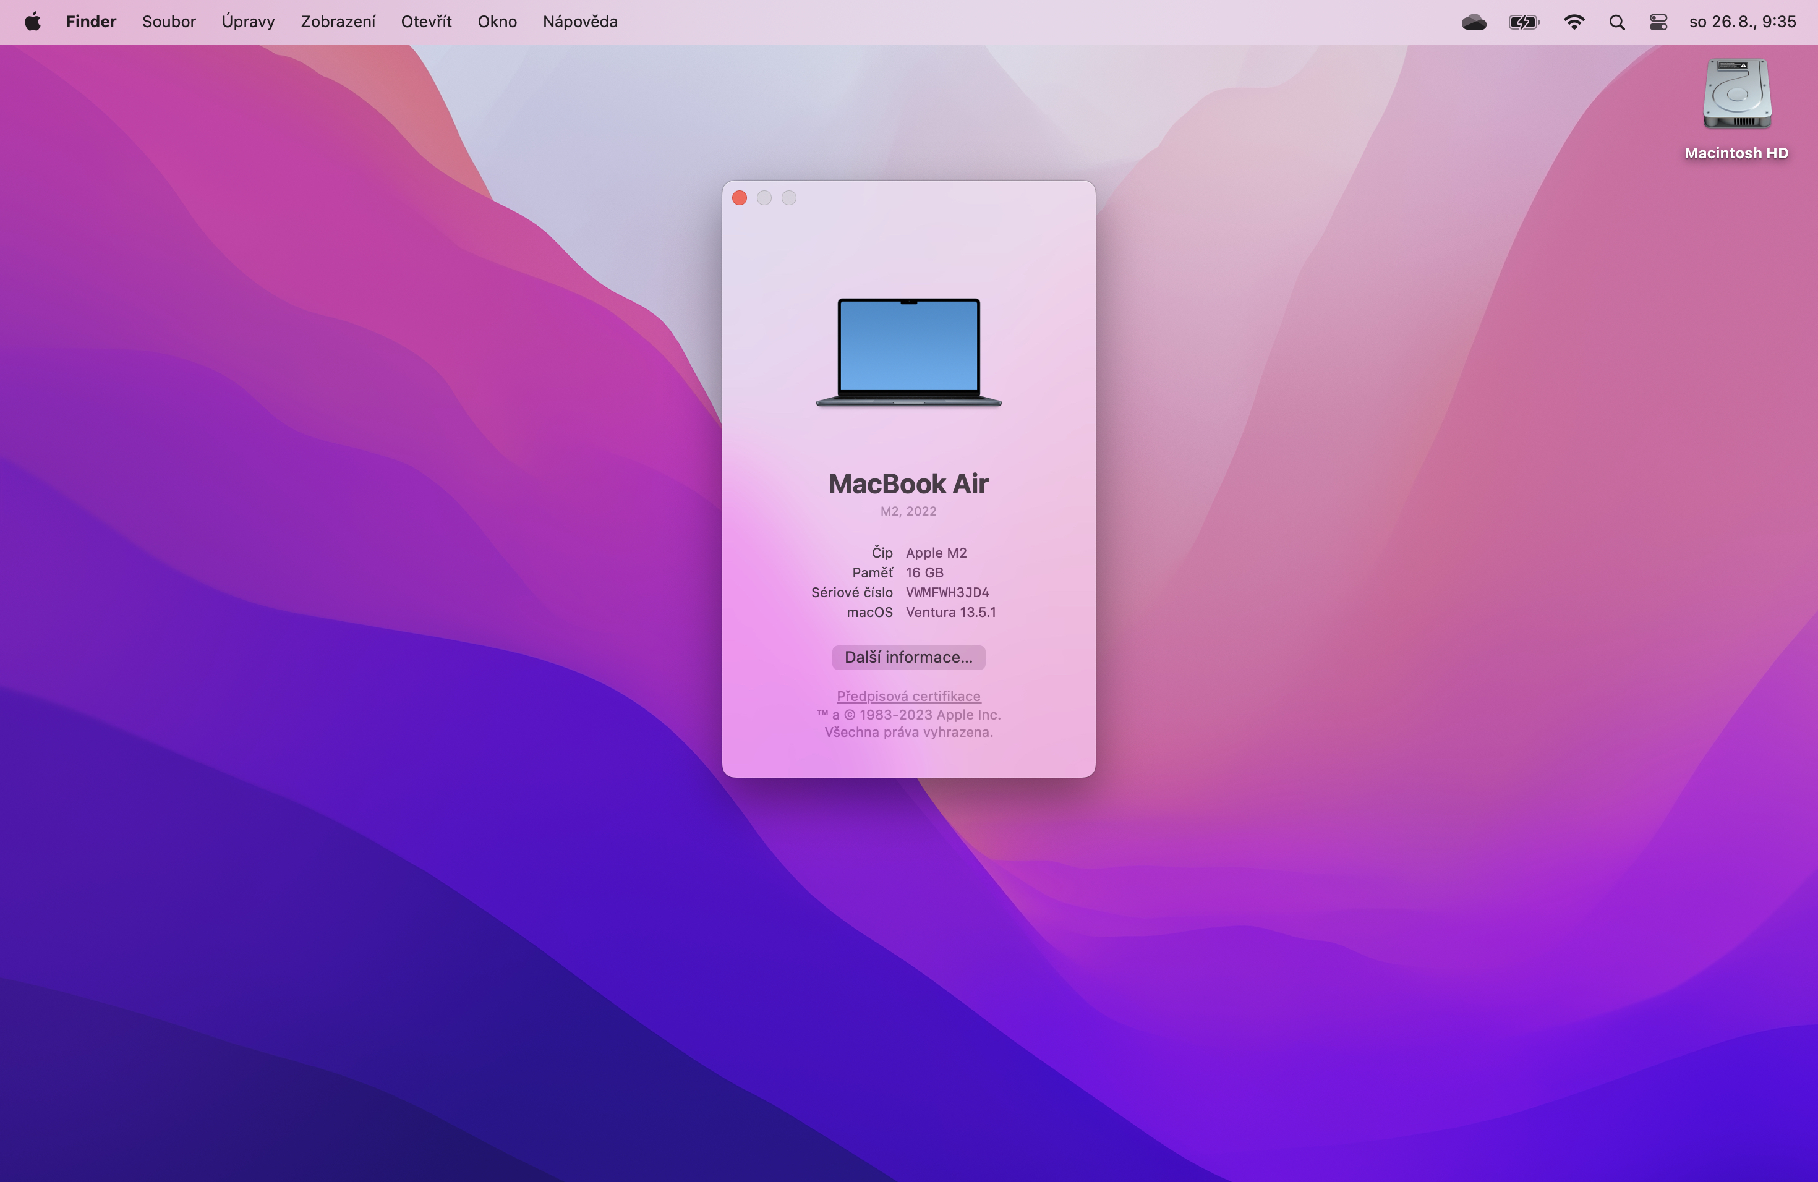Click the battery charging icon
The height and width of the screenshot is (1182, 1818).
coord(1523,22)
